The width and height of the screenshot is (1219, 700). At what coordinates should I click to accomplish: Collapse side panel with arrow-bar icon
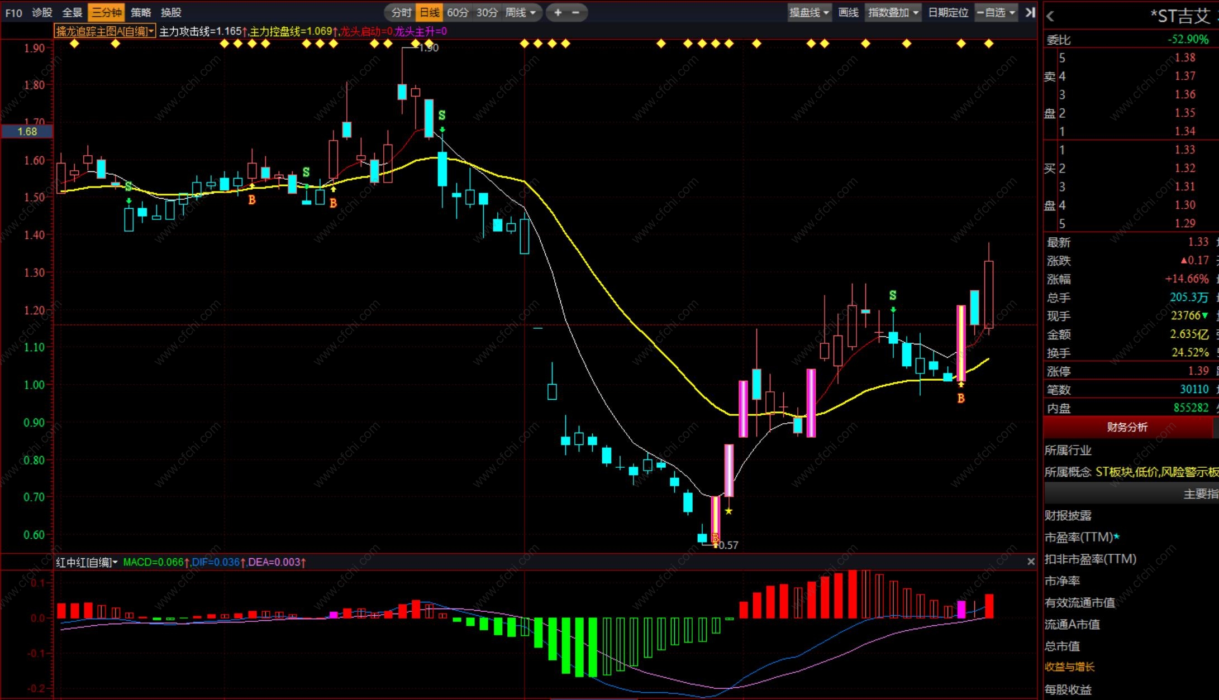pos(1030,12)
